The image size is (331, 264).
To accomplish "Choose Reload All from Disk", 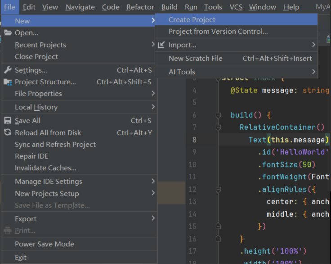I will (x=79, y=132).
